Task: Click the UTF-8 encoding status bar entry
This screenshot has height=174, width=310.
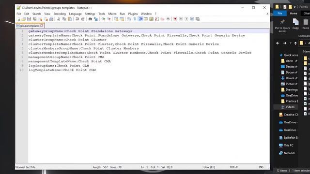Action: (x=233, y=167)
